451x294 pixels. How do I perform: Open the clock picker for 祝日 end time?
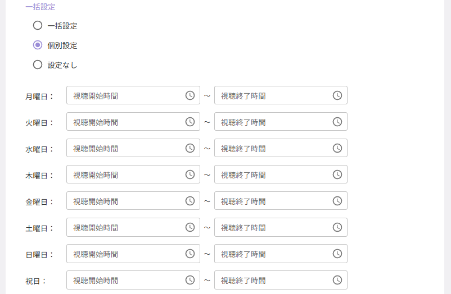click(337, 280)
